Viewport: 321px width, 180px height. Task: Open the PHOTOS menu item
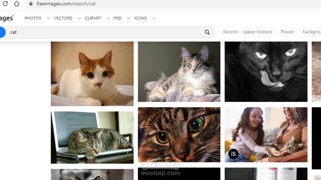tap(33, 18)
